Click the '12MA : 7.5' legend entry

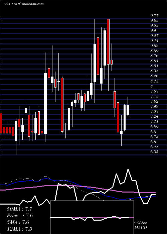point(19,229)
